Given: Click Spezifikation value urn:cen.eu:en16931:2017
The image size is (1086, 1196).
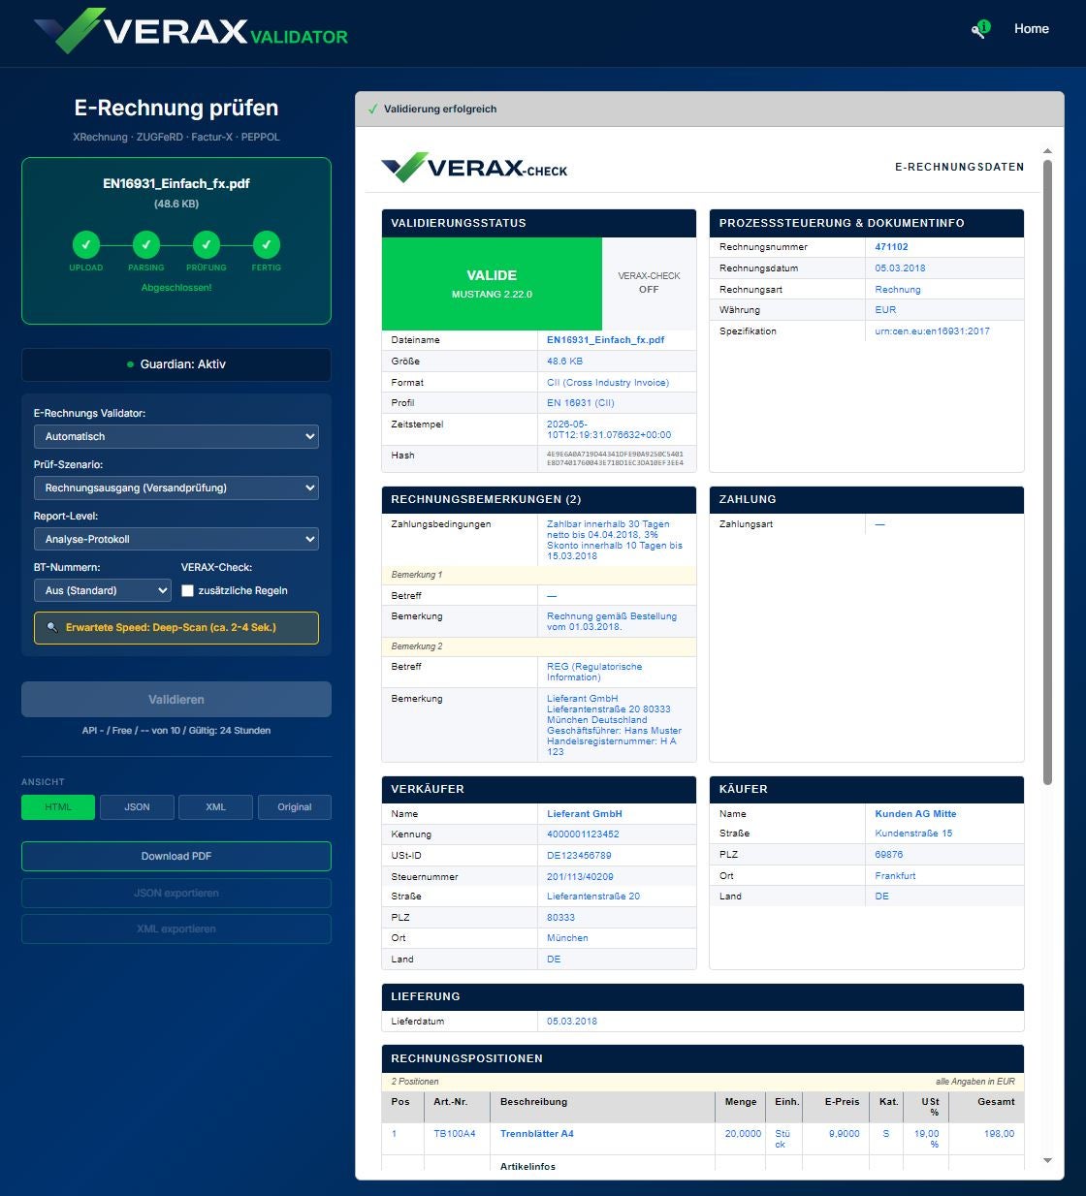Looking at the screenshot, I should click(x=932, y=331).
